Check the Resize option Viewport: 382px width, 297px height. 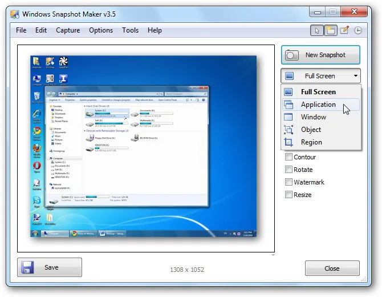pyautogui.click(x=288, y=195)
